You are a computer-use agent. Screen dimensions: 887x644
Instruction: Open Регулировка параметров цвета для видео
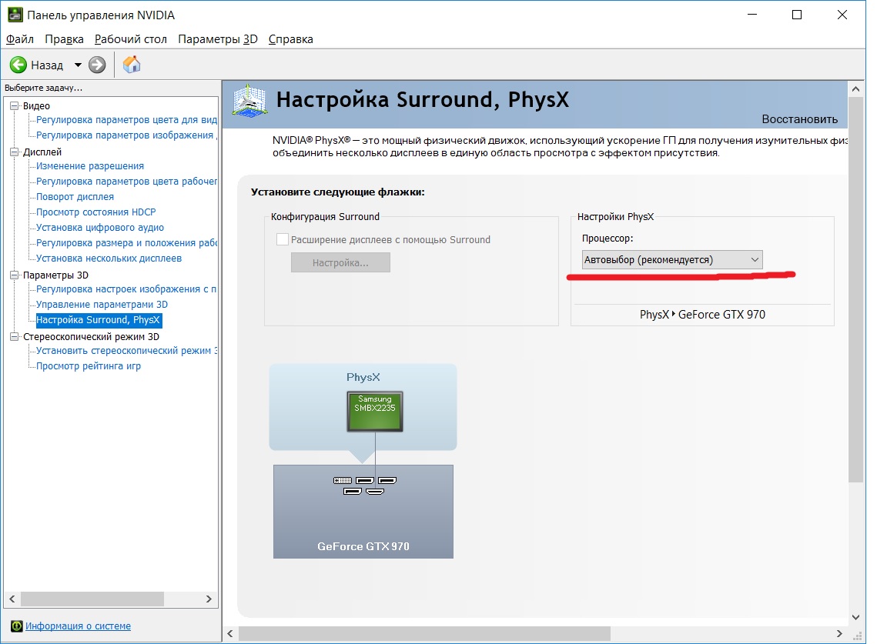127,120
